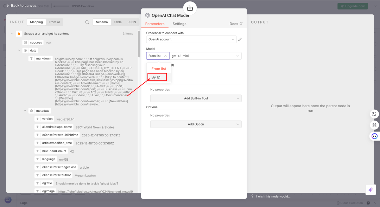
Task: Switch to the Settings tab
Action: [x=179, y=24]
